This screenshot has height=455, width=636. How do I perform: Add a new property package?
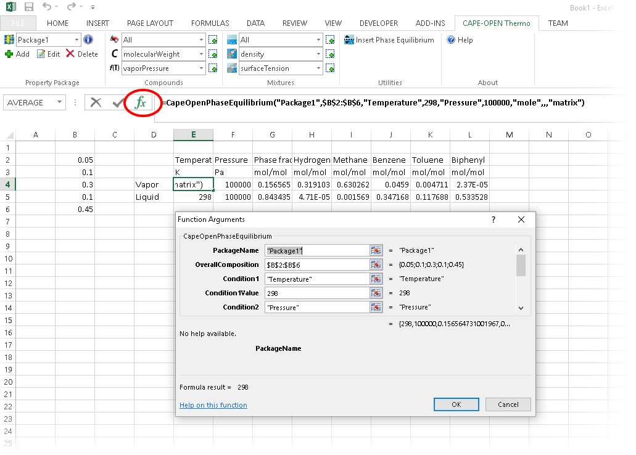point(17,54)
